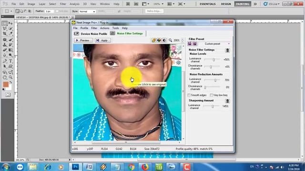Enable the Very low freq checkbox
This screenshot has height=171, width=305.
pos(211,95)
